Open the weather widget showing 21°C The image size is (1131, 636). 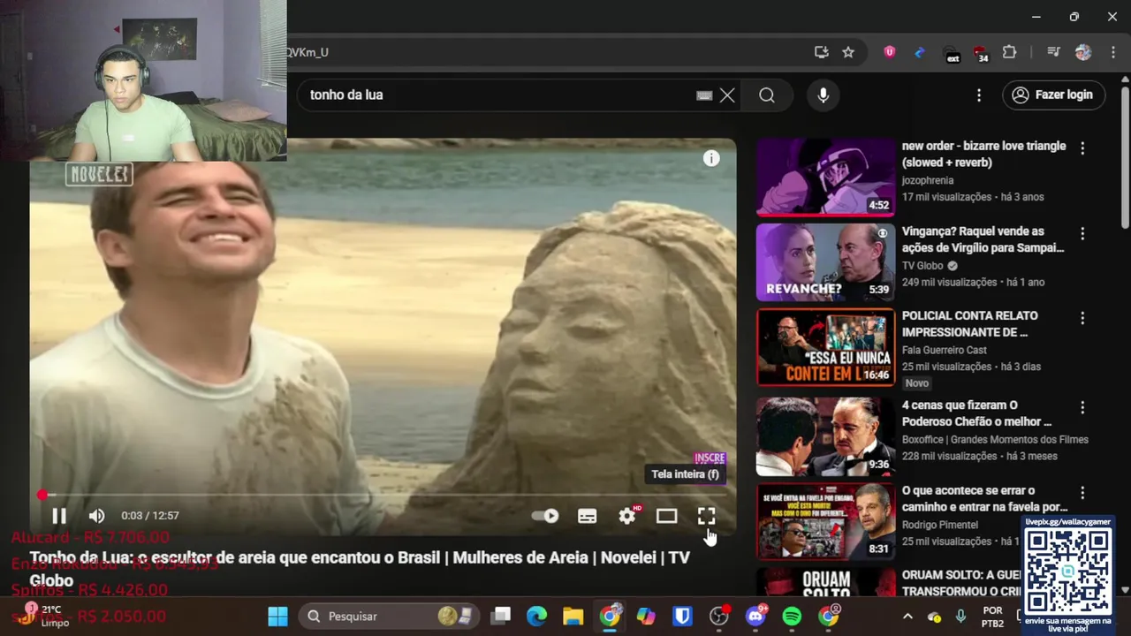coord(44,616)
